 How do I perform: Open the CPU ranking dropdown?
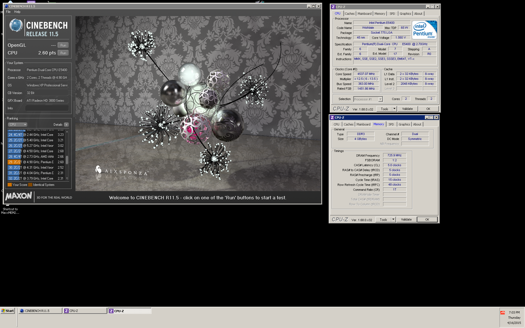pyautogui.click(x=17, y=125)
